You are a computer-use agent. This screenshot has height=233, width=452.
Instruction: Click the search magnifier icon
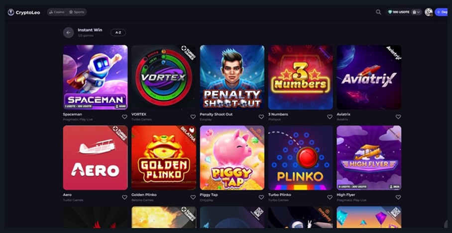[x=378, y=12]
